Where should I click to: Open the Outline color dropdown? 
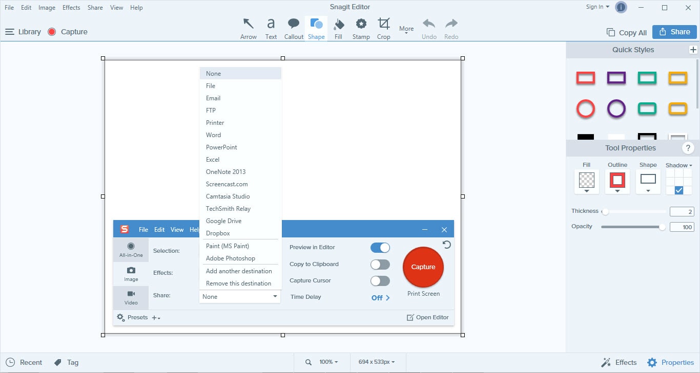point(617,182)
